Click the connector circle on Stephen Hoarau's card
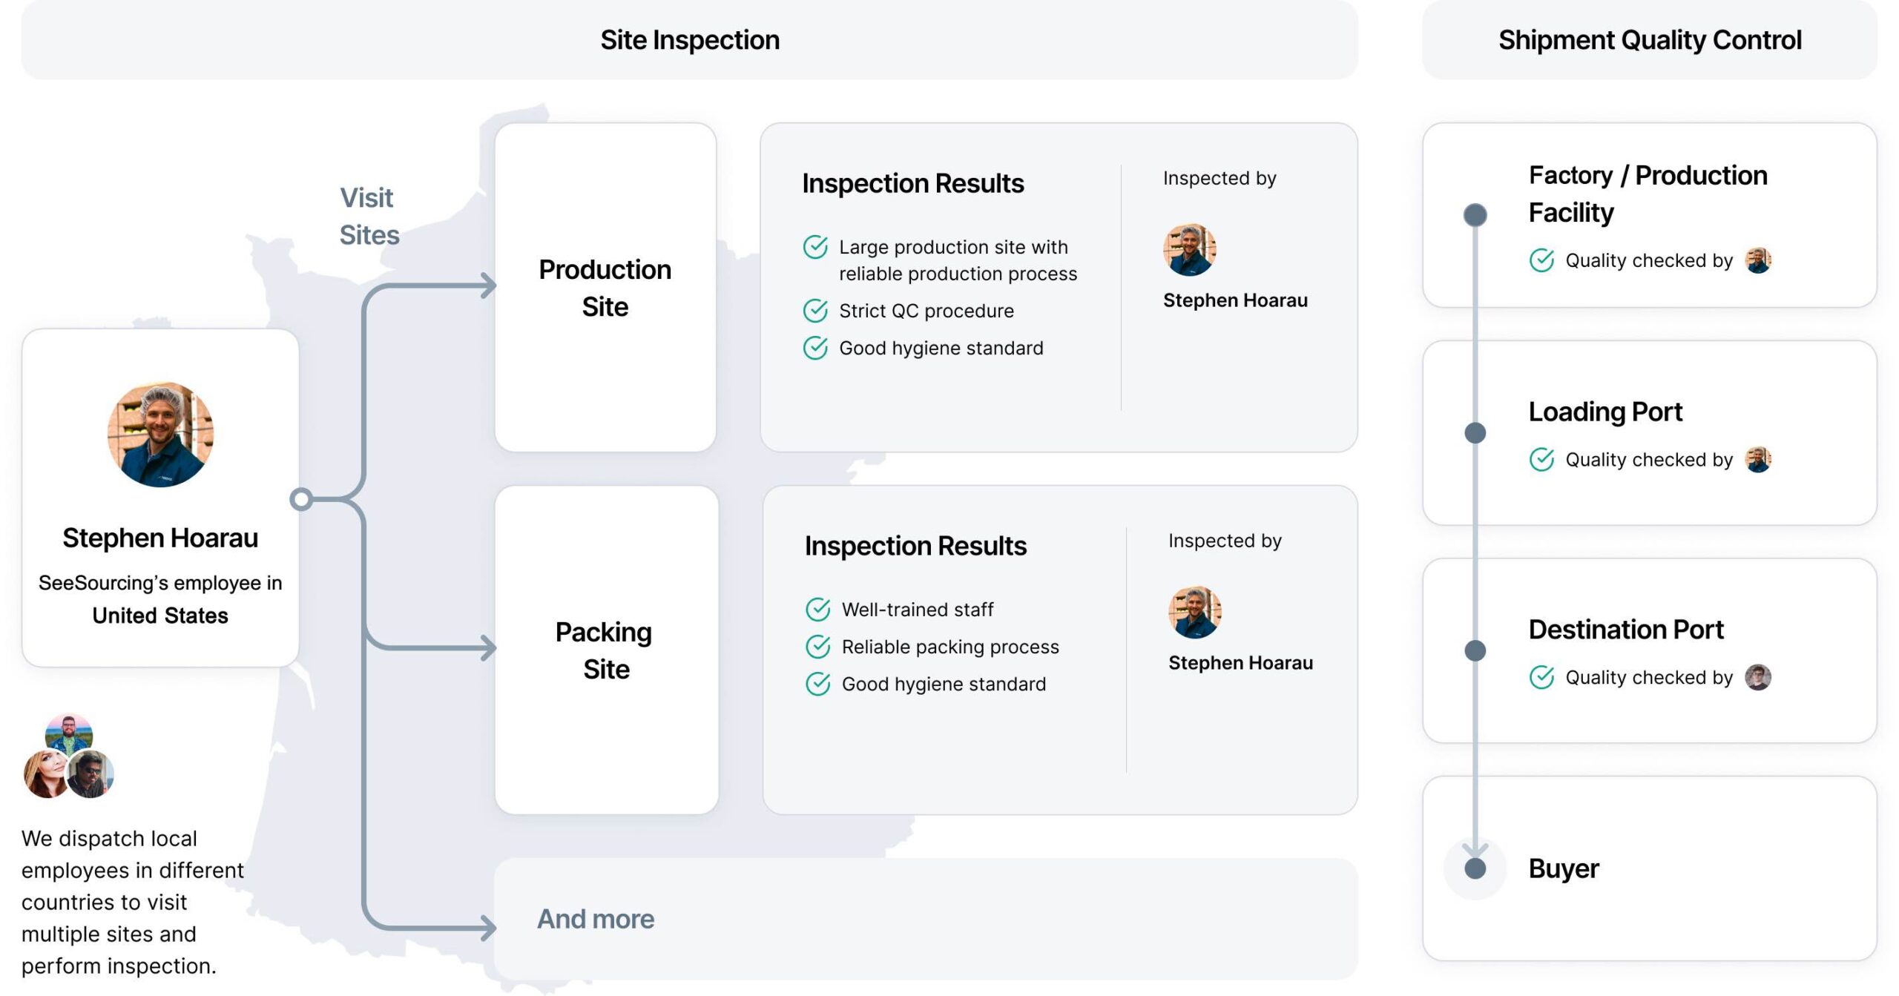 (300, 499)
